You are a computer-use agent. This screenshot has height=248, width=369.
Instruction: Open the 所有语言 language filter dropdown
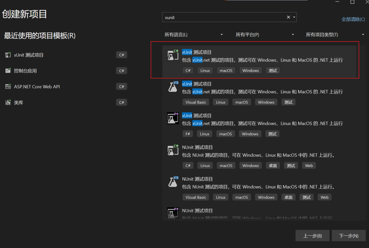194,35
